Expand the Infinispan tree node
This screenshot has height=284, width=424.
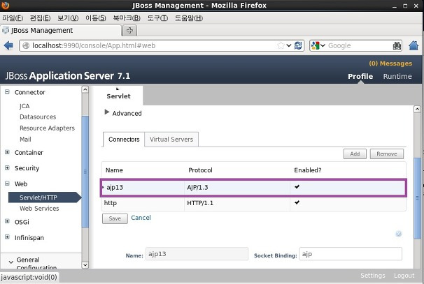[7, 237]
